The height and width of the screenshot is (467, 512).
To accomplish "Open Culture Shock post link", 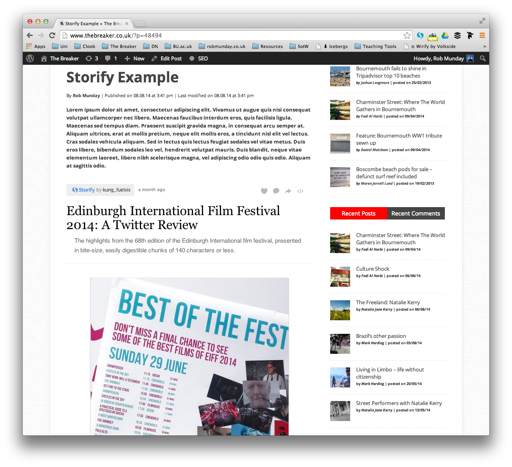I will (x=373, y=269).
